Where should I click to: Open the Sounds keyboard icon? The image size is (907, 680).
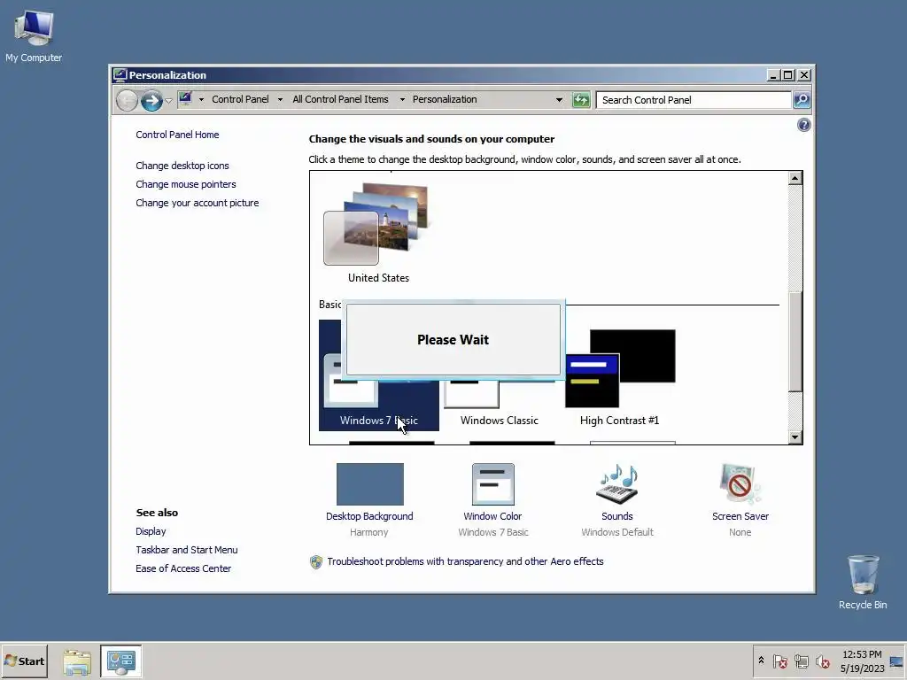point(617,484)
